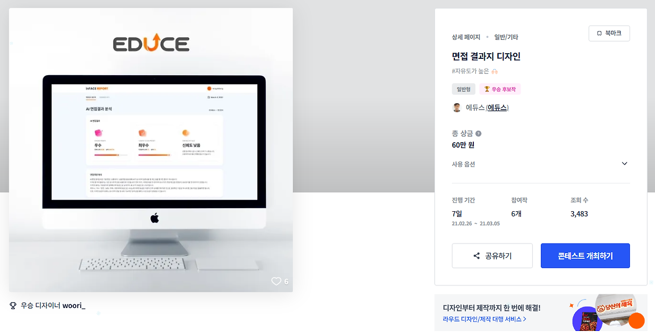Click the heart like icon on design image
The width and height of the screenshot is (655, 333).
pos(276,281)
